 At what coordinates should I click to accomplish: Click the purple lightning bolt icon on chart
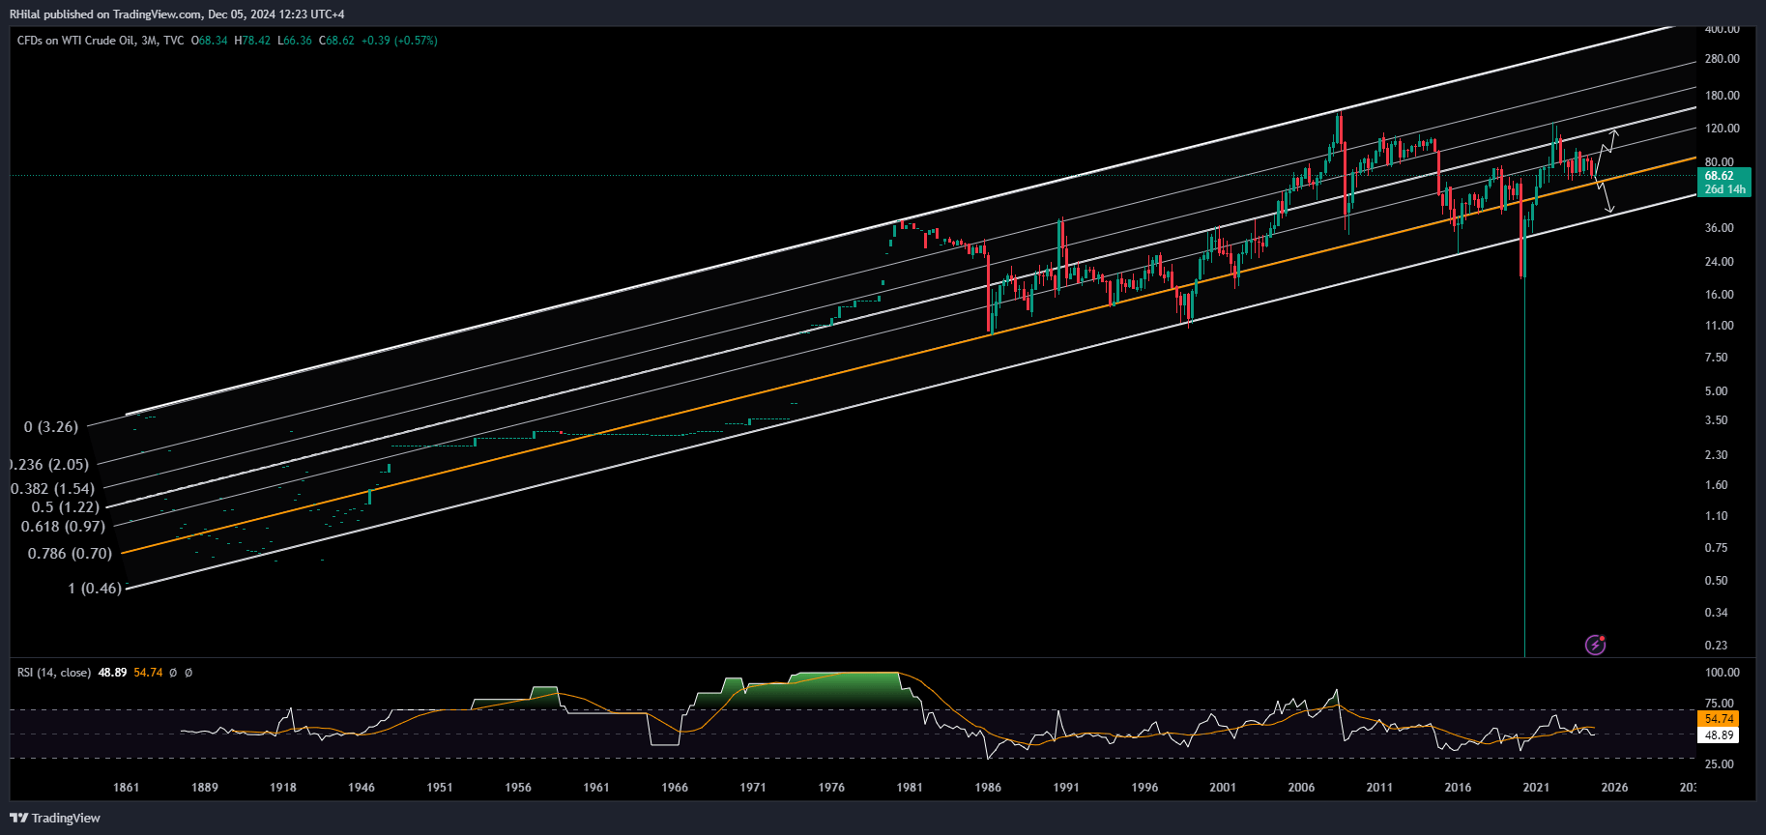click(1595, 645)
